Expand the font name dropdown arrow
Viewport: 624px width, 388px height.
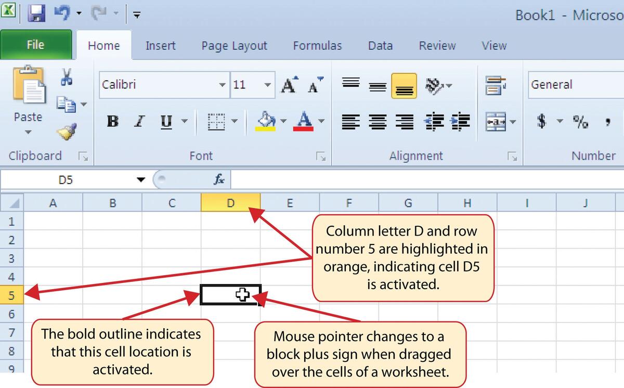(x=222, y=84)
